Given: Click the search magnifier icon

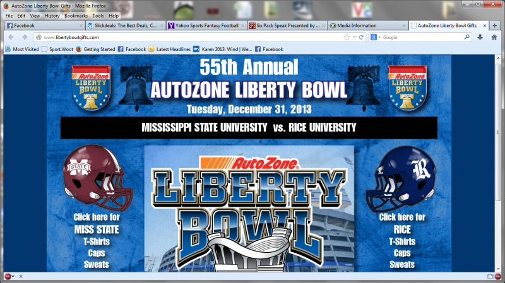Looking at the screenshot, I should [x=466, y=37].
